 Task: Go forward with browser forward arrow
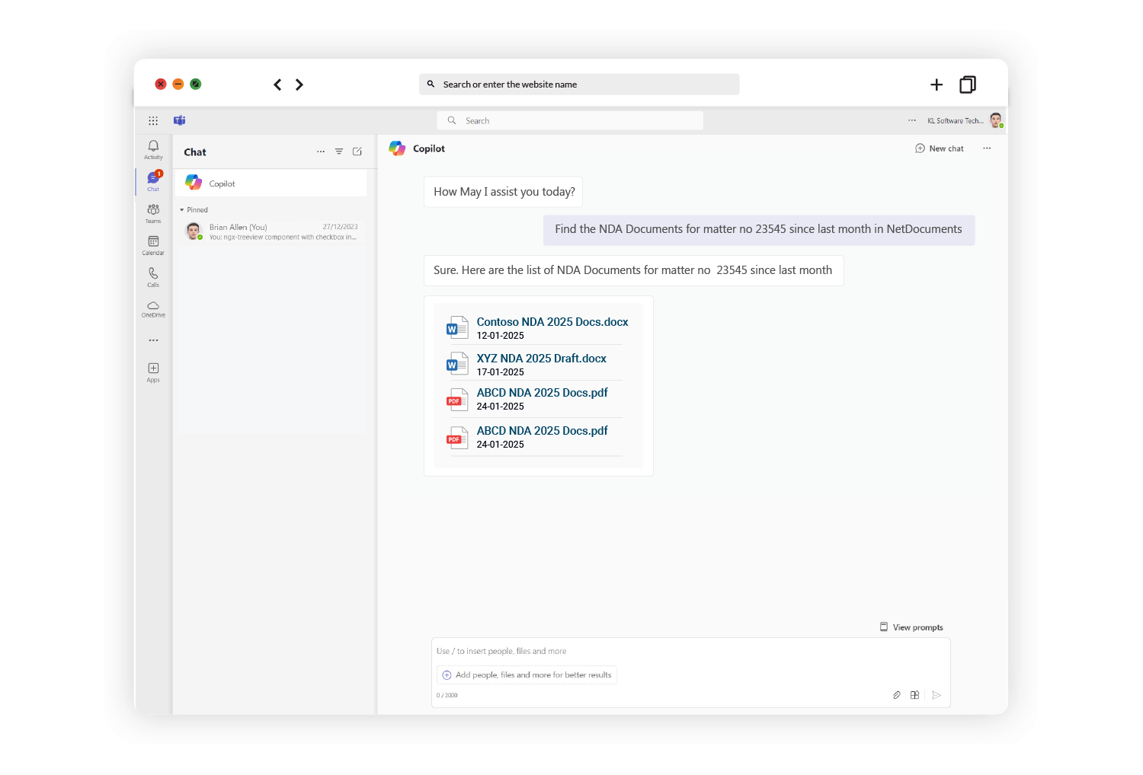click(x=299, y=85)
